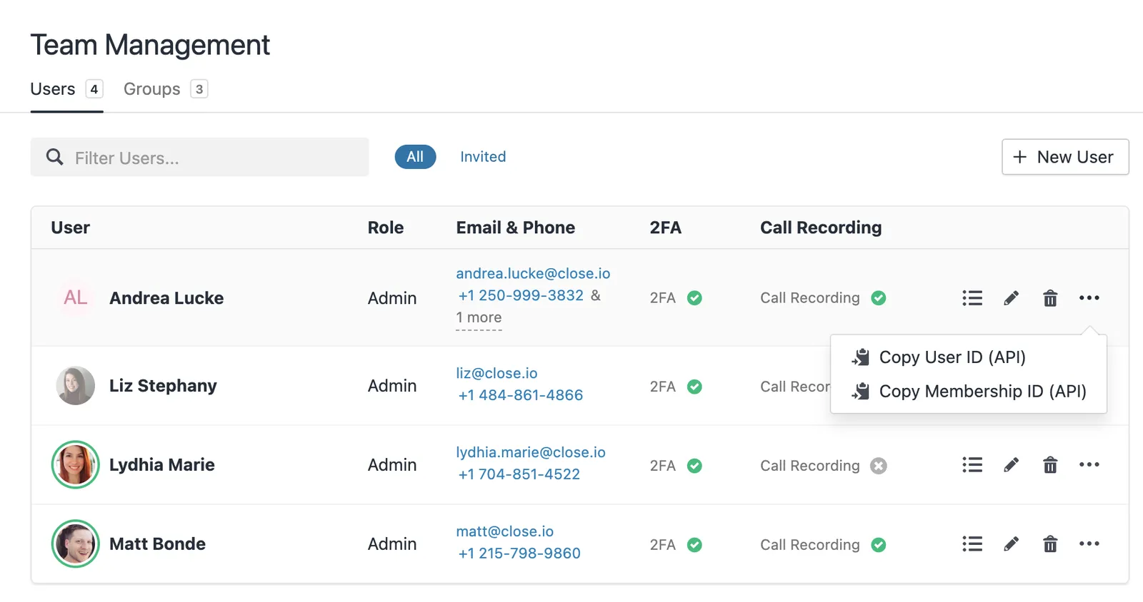
Task: Edit Andrea Lucke using the pencil icon
Action: 1011,298
